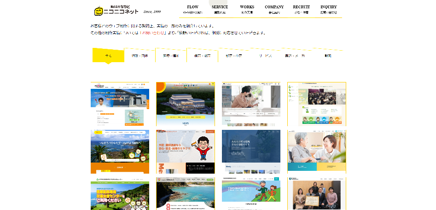436x210 pixels.
Task: Open WORKS in the top navigation
Action: pos(247,9)
